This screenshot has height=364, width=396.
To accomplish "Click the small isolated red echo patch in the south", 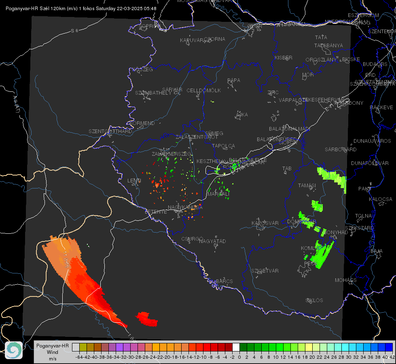I will pos(147,319).
